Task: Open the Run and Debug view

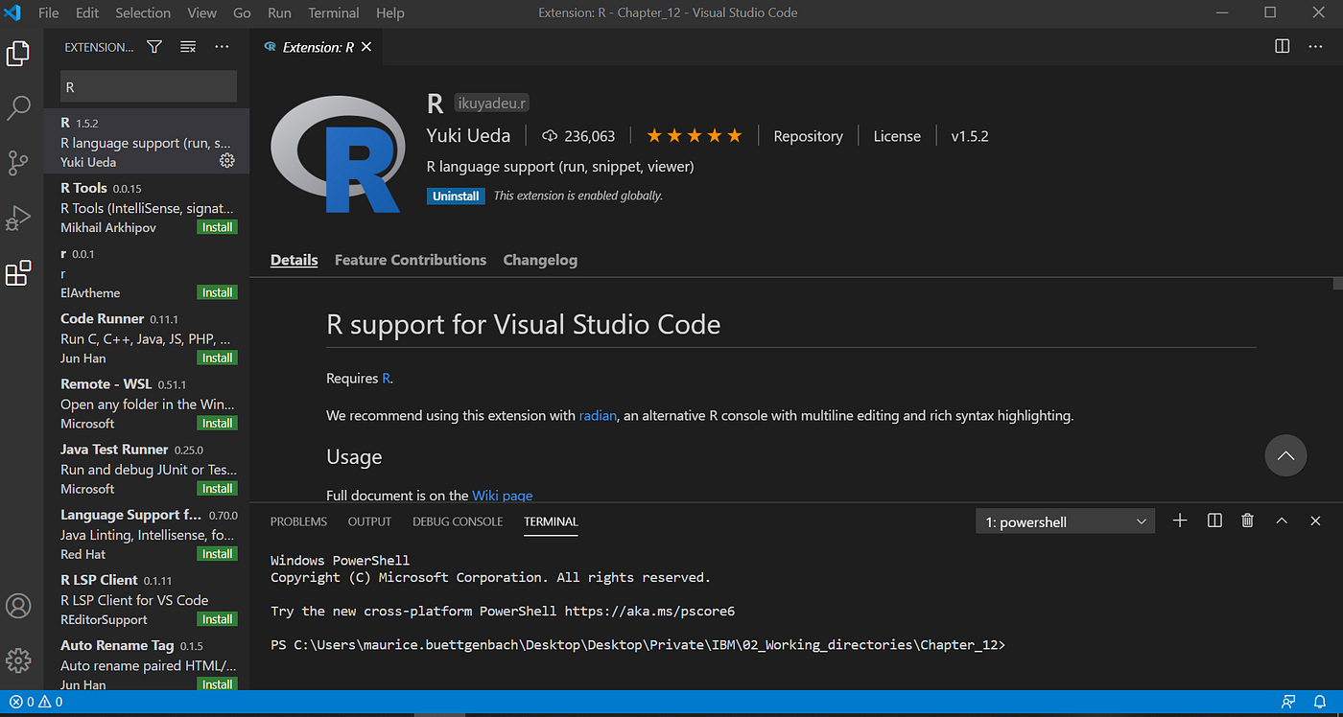Action: click(18, 219)
